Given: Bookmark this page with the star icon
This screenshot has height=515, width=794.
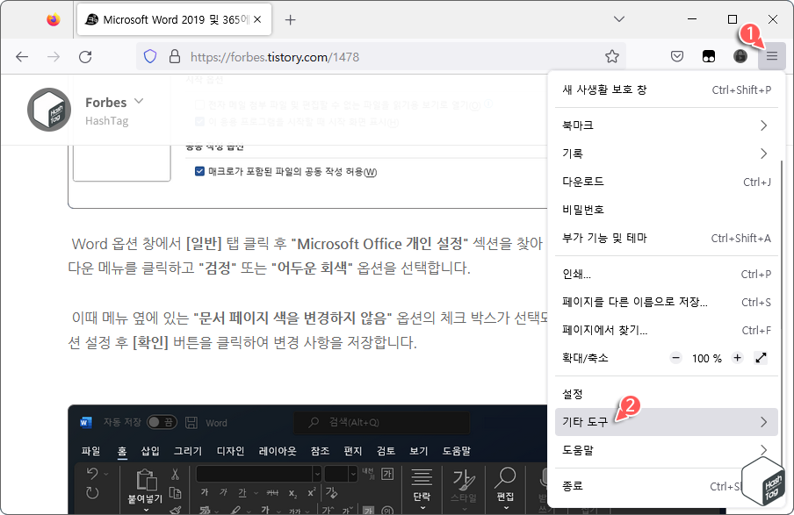Looking at the screenshot, I should 611,56.
